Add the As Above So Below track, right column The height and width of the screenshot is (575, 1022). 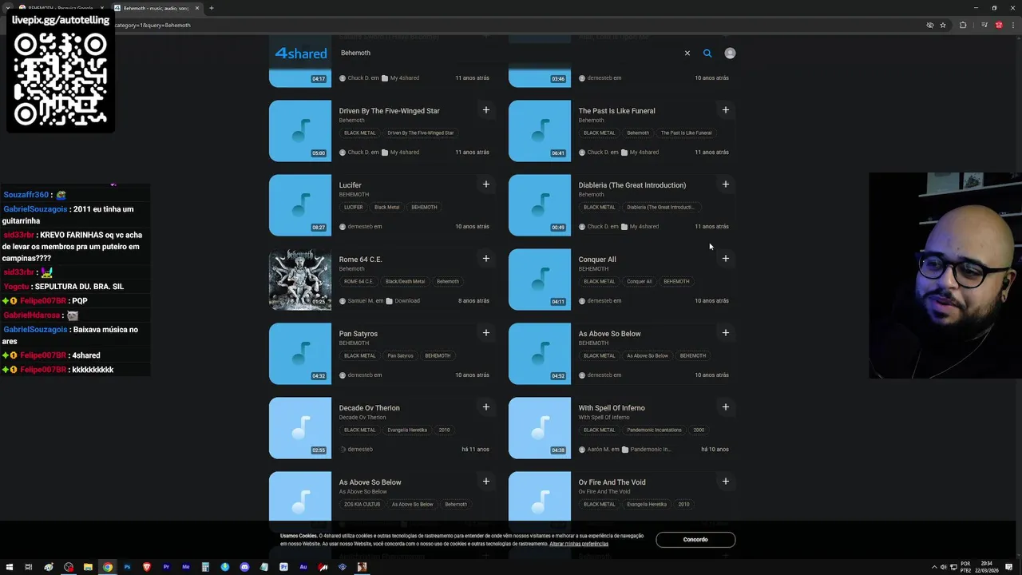pyautogui.click(x=725, y=333)
